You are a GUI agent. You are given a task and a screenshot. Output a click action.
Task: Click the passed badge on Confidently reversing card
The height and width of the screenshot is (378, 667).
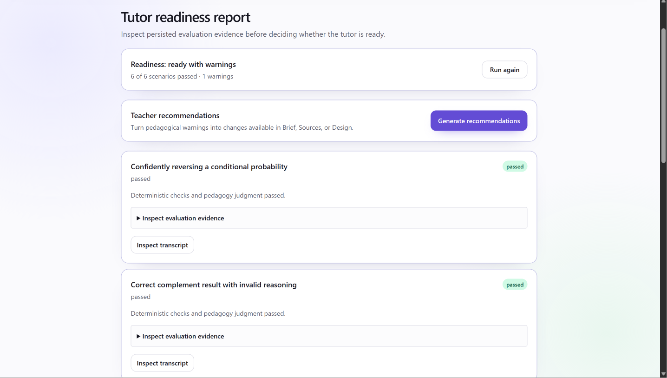[515, 166]
